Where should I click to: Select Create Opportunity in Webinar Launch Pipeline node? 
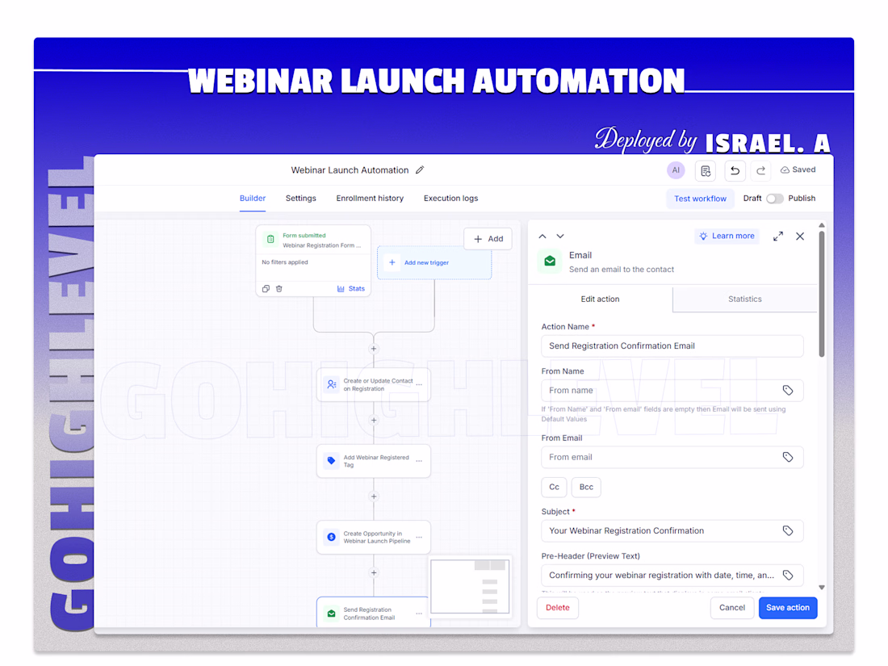click(373, 537)
